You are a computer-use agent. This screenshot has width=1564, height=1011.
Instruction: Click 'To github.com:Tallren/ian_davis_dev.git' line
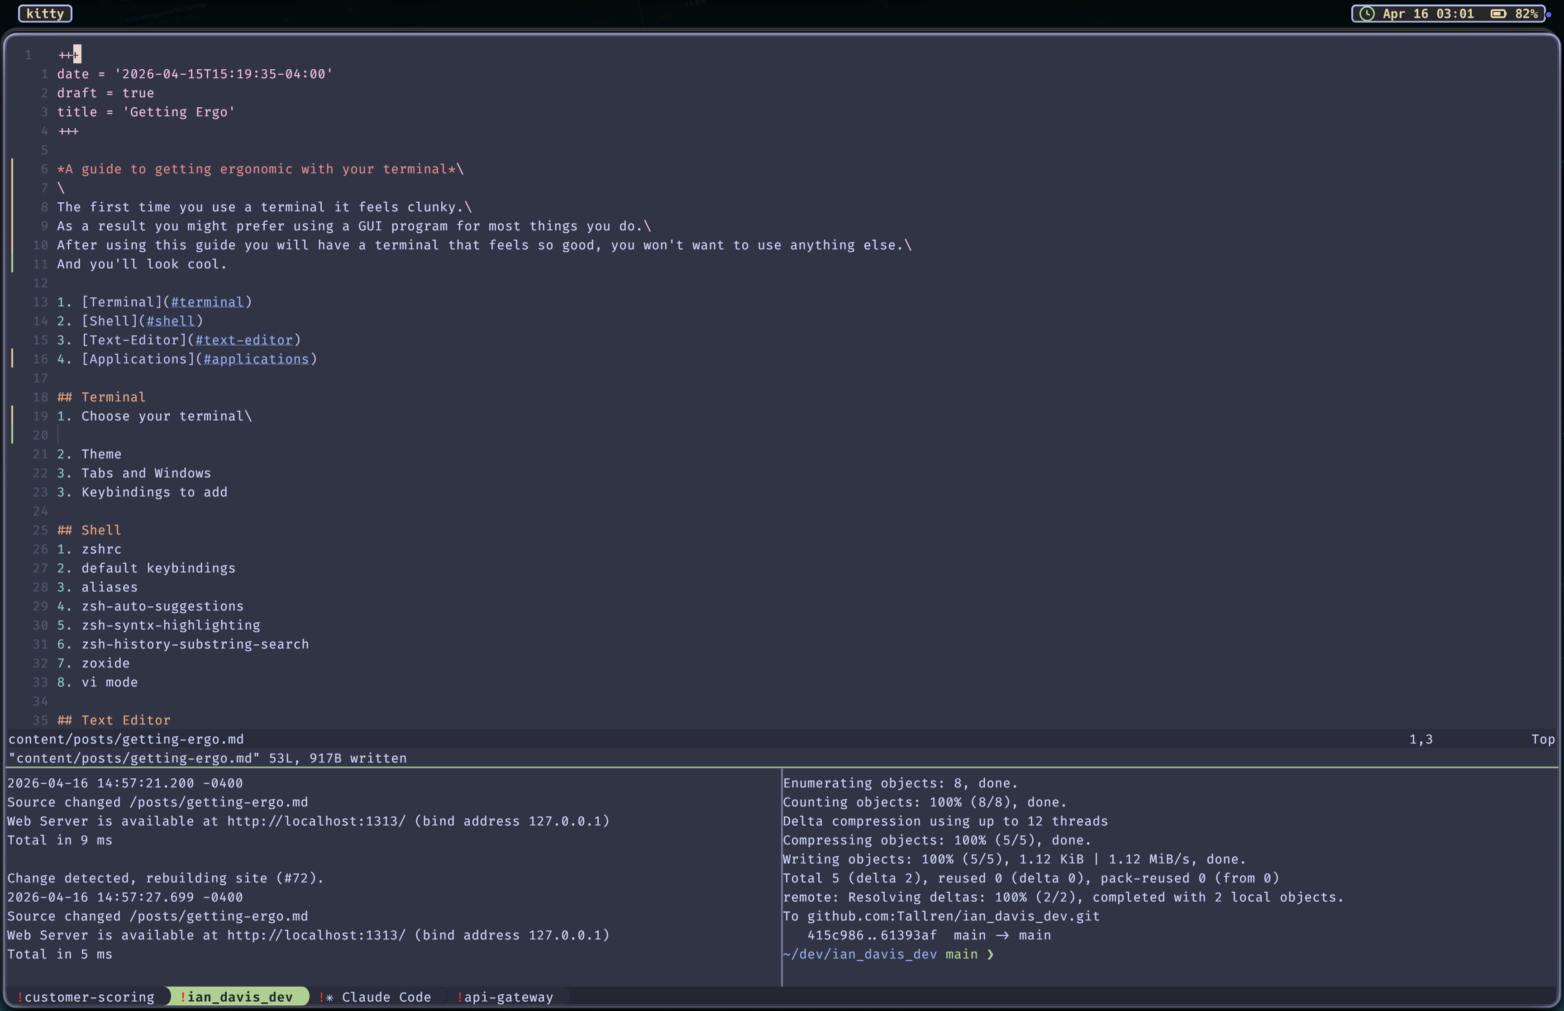click(941, 916)
